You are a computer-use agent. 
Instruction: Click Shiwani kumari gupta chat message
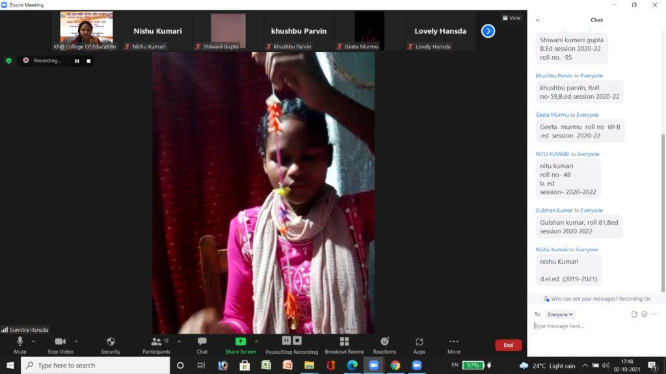(572, 48)
